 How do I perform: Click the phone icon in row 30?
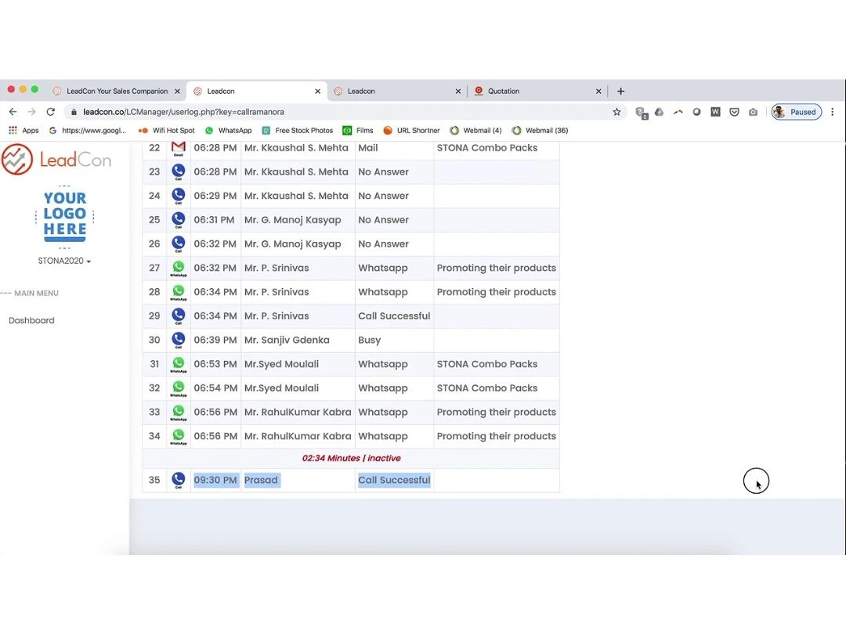179,340
